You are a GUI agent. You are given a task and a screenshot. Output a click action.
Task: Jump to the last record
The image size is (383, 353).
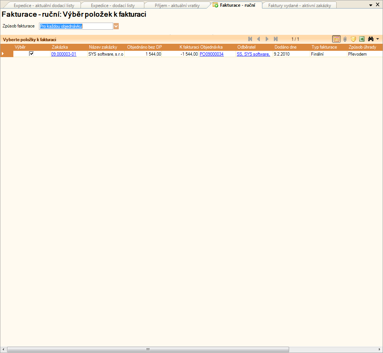(275, 39)
